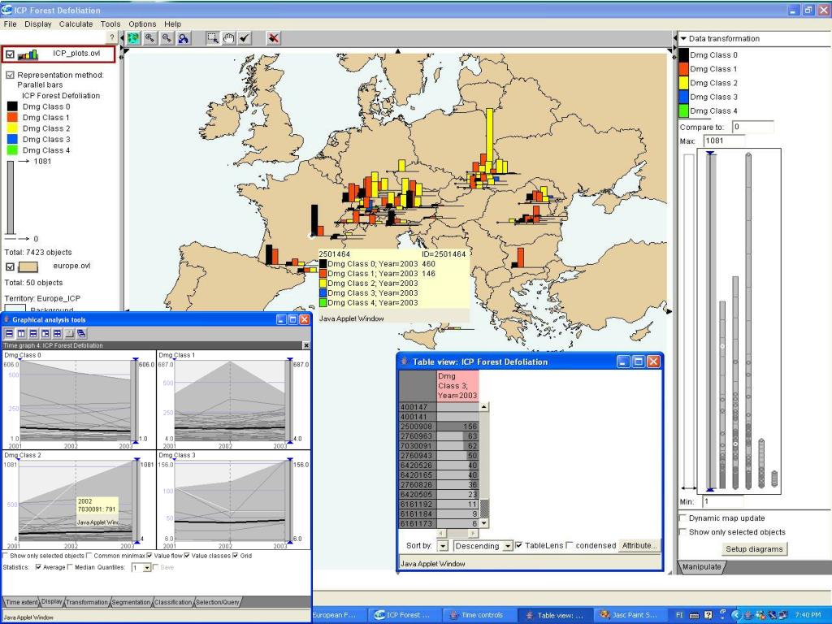832x624 pixels.
Task: Click the Max value input field
Action: [x=724, y=141]
